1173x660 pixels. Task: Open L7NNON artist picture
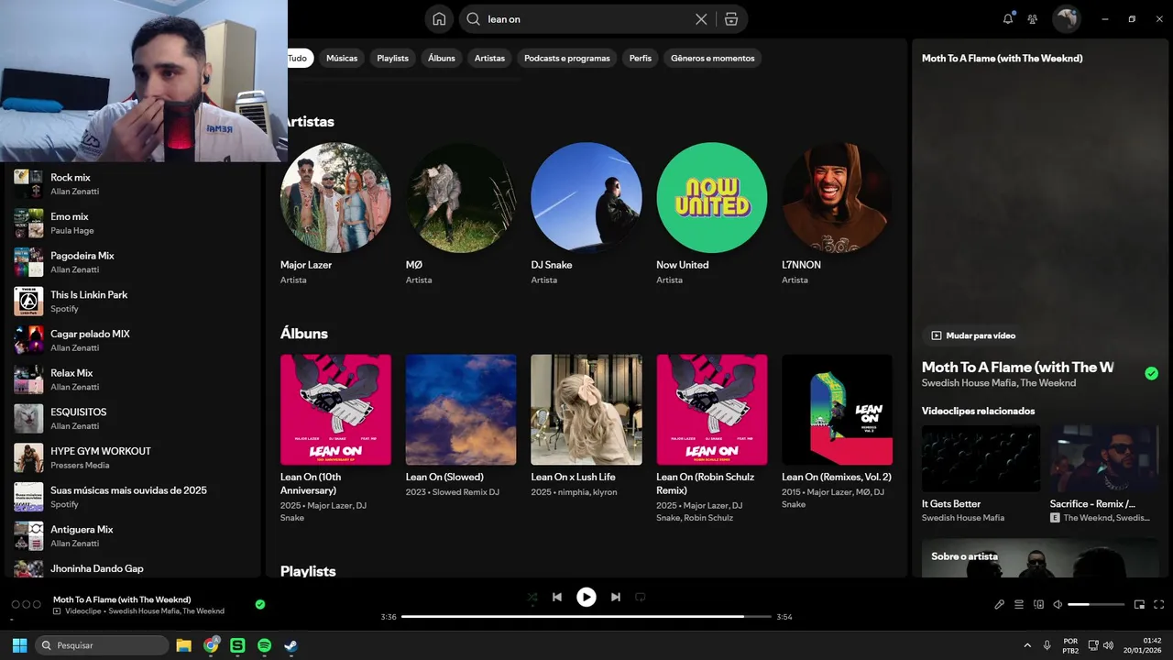pos(837,197)
